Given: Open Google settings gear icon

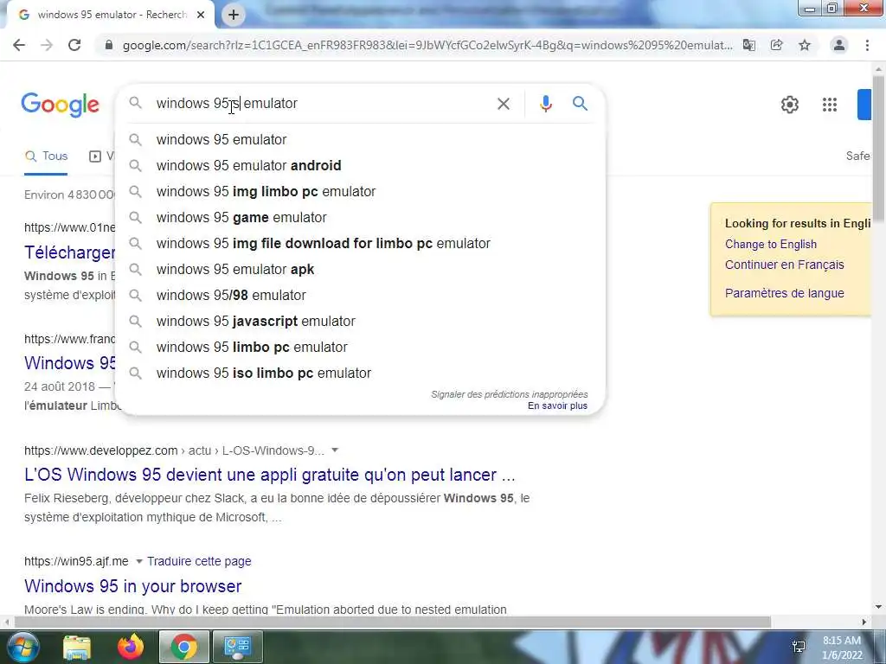Looking at the screenshot, I should [790, 105].
